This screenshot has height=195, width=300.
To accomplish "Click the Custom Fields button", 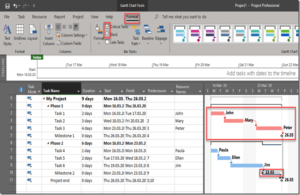I will pyautogui.click(x=69, y=43).
